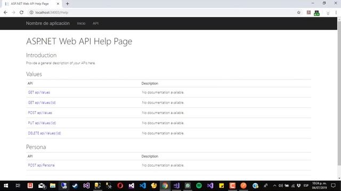Image resolution: width=341 pixels, height=191 pixels.
Task: Open Task View on the taskbar
Action: tap(18, 186)
